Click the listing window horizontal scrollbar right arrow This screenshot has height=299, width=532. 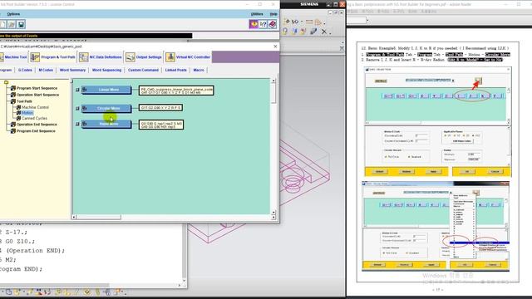(x=180, y=285)
